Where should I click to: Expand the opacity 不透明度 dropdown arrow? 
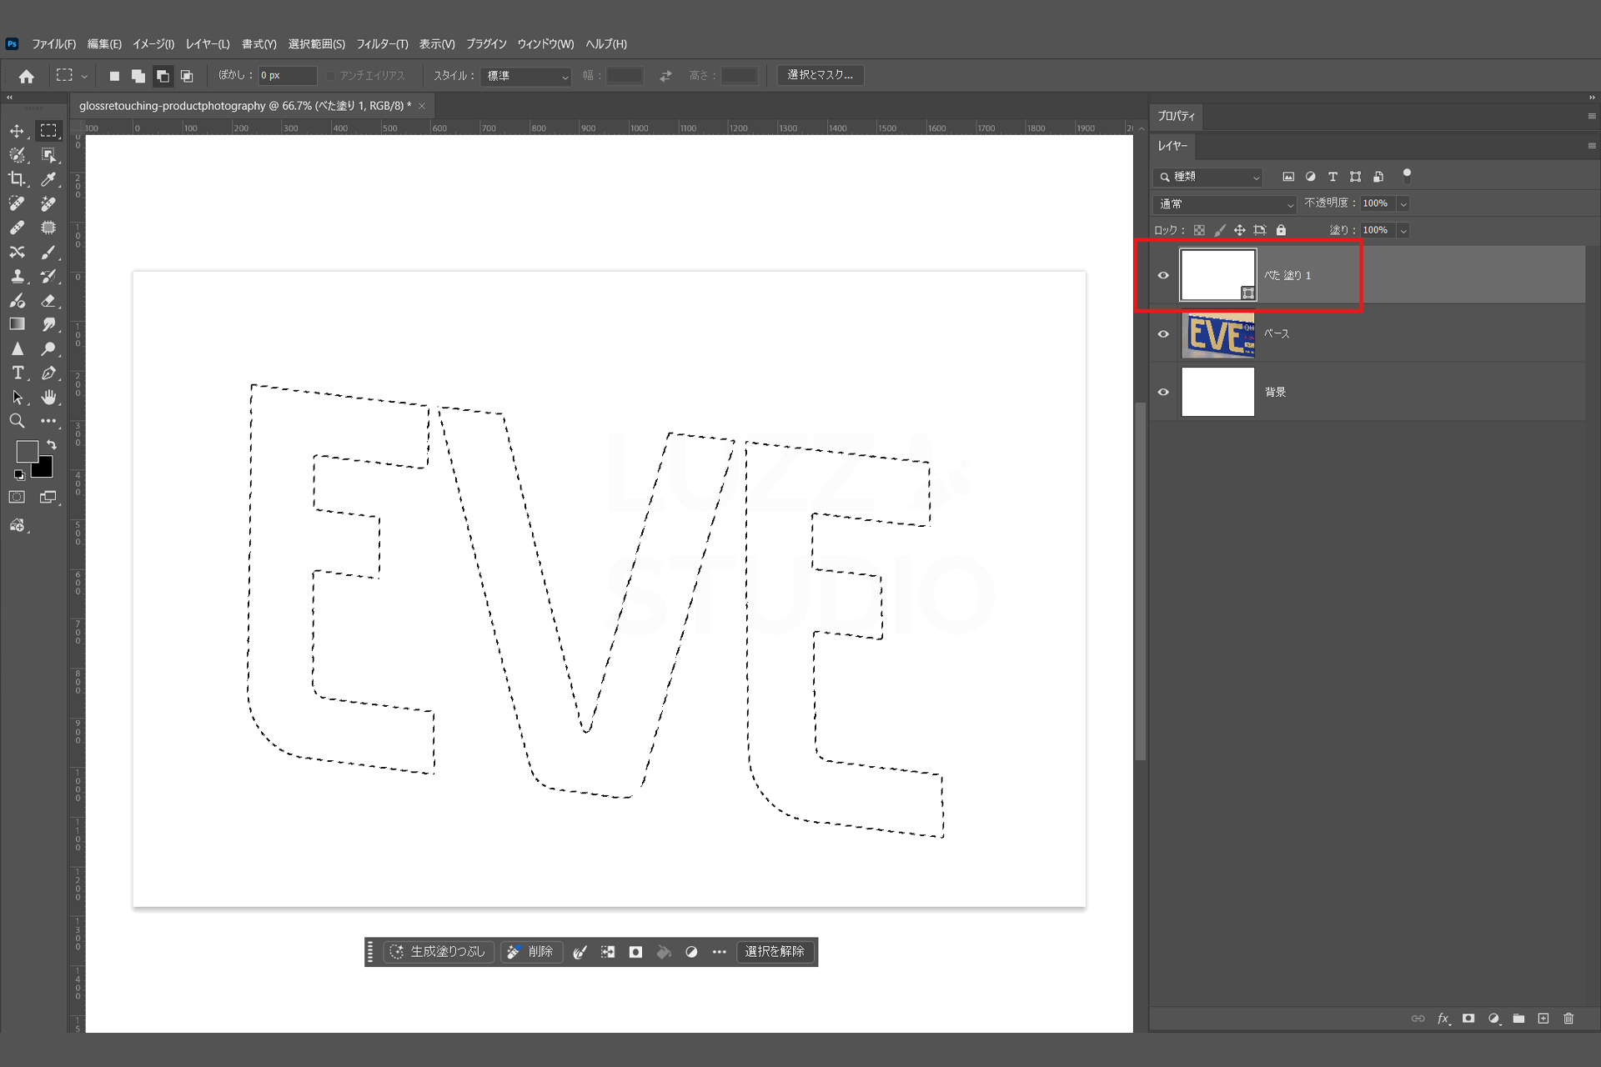point(1404,204)
